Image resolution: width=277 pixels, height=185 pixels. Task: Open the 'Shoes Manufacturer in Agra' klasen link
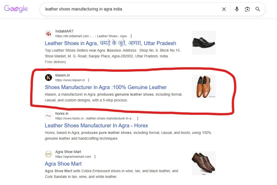pos(105,87)
